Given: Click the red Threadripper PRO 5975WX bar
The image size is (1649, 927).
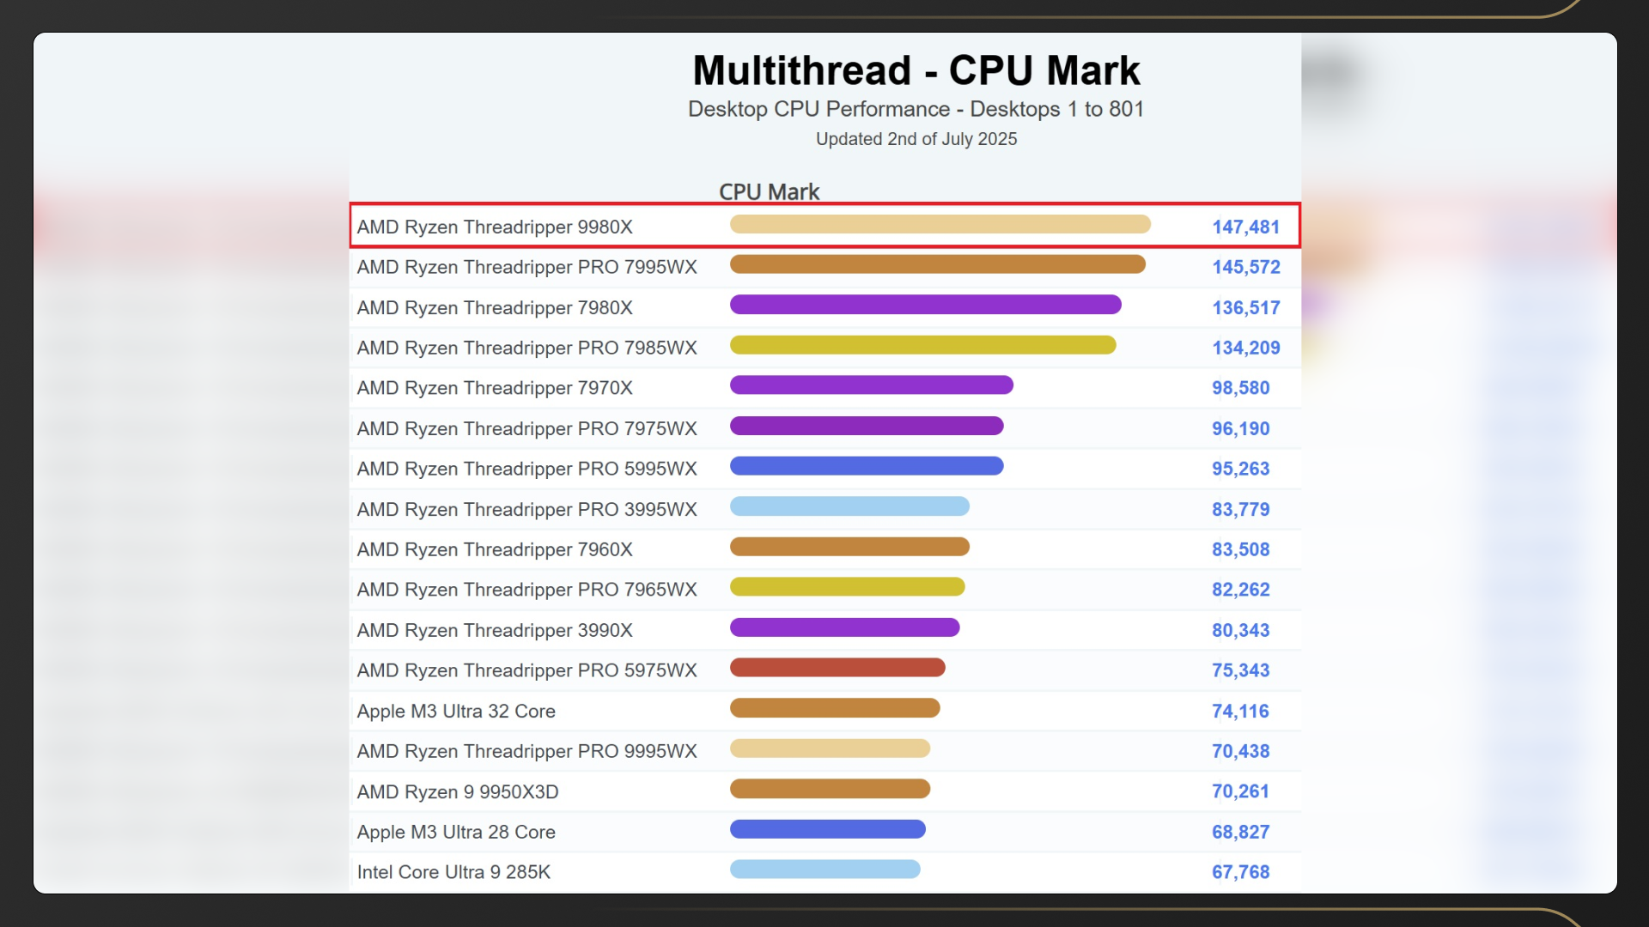Looking at the screenshot, I should click(837, 668).
